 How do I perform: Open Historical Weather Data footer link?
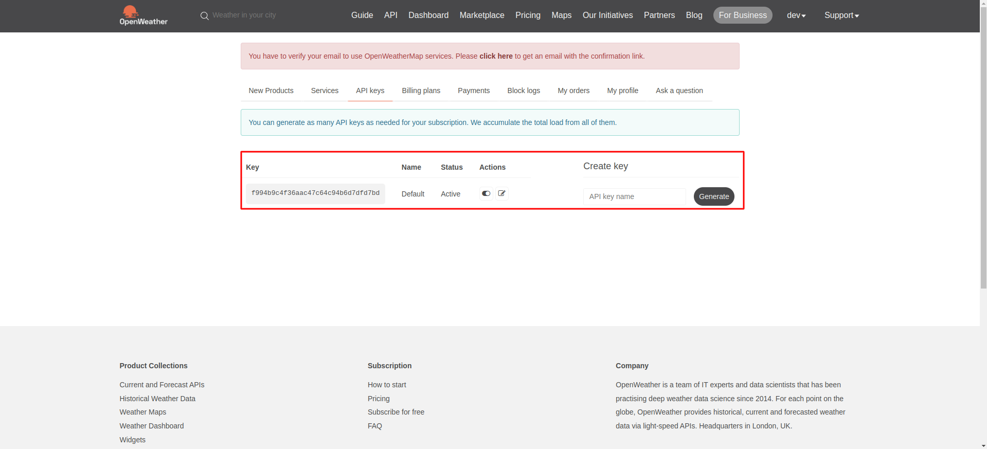click(x=157, y=399)
